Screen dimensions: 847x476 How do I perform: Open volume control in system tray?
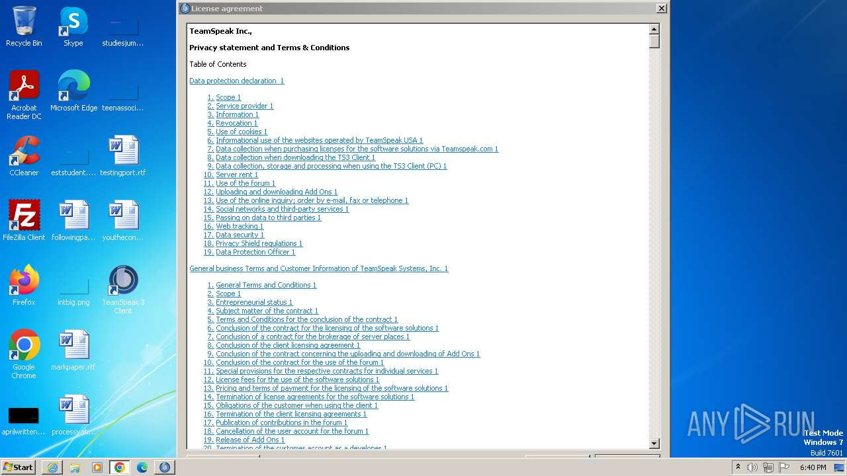click(x=752, y=467)
